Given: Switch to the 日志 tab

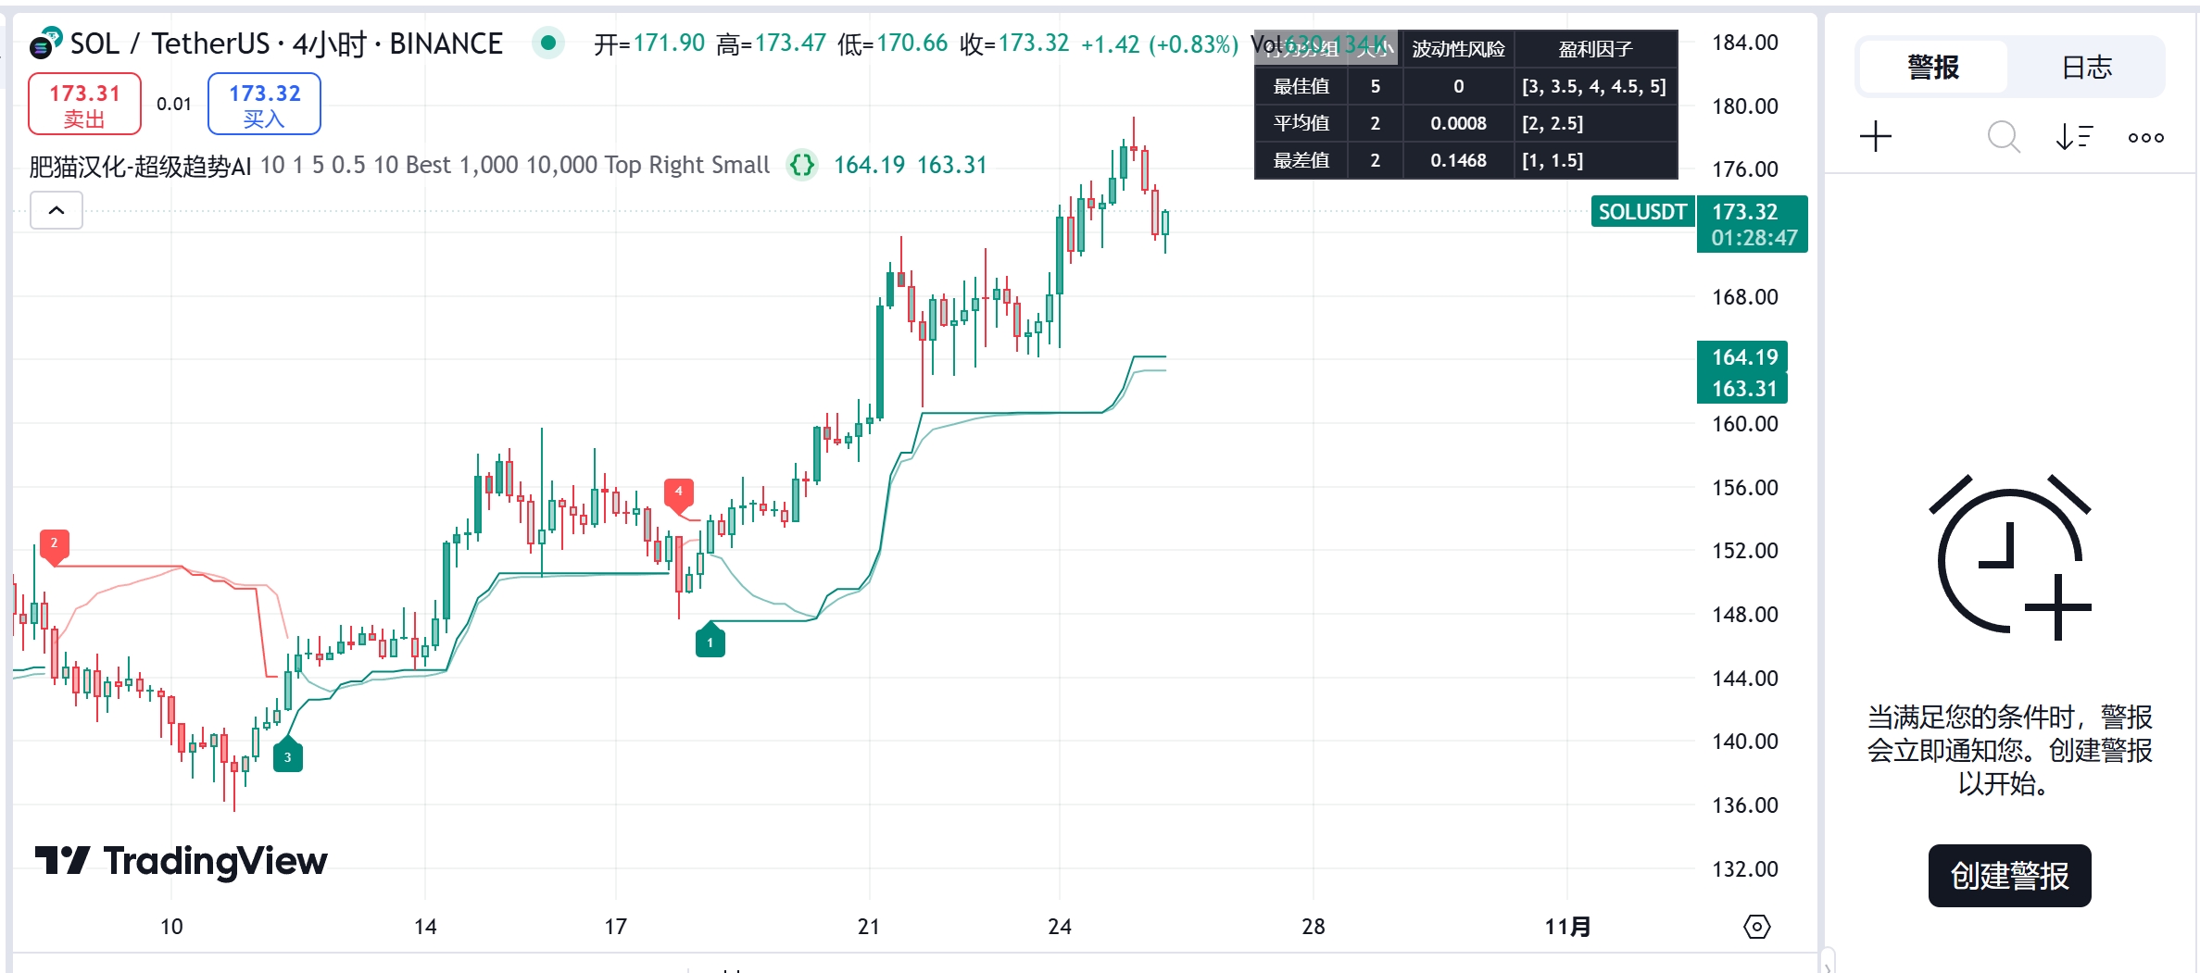Looking at the screenshot, I should [x=2086, y=67].
